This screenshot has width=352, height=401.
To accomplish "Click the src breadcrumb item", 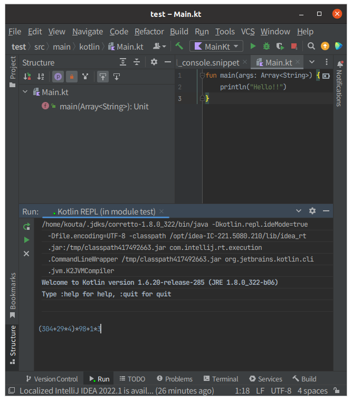I will tap(40, 47).
